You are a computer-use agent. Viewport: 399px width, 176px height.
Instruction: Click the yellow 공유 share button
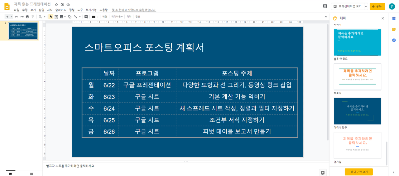pos(377,6)
